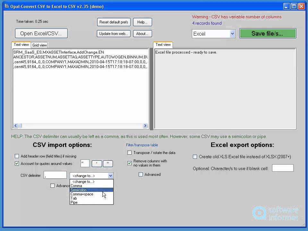Open the About... dialog button
308x231 pixels.
click(142, 34)
